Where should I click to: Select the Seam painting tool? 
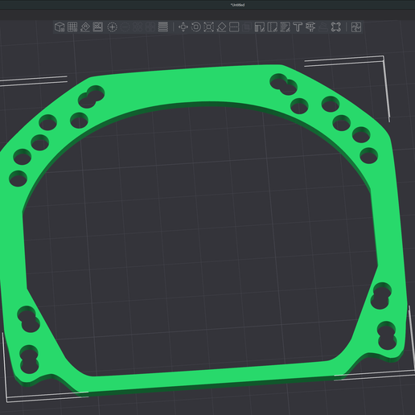click(273, 27)
